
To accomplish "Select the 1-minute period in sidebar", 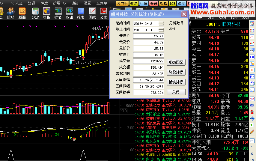I will click(252, 147).
